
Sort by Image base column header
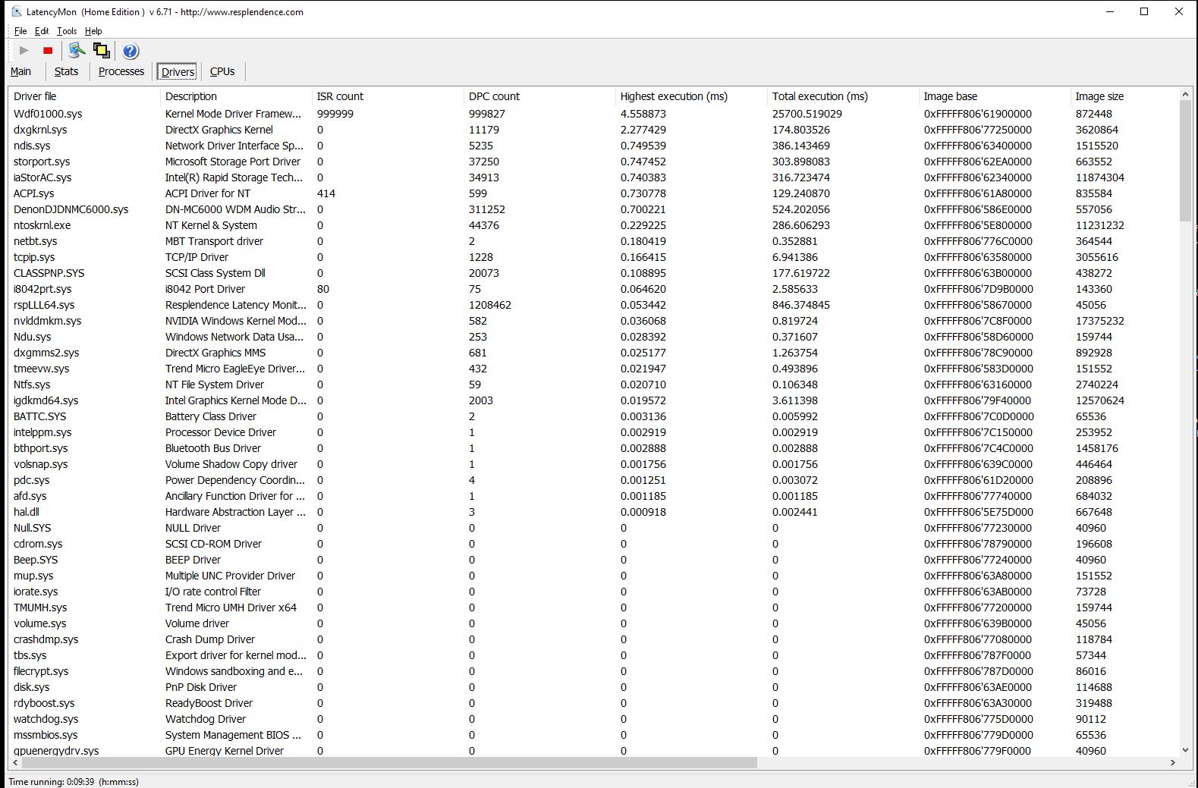point(995,96)
